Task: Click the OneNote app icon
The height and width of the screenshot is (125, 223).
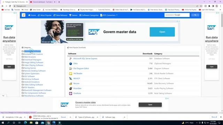Action: click(x=70, y=93)
